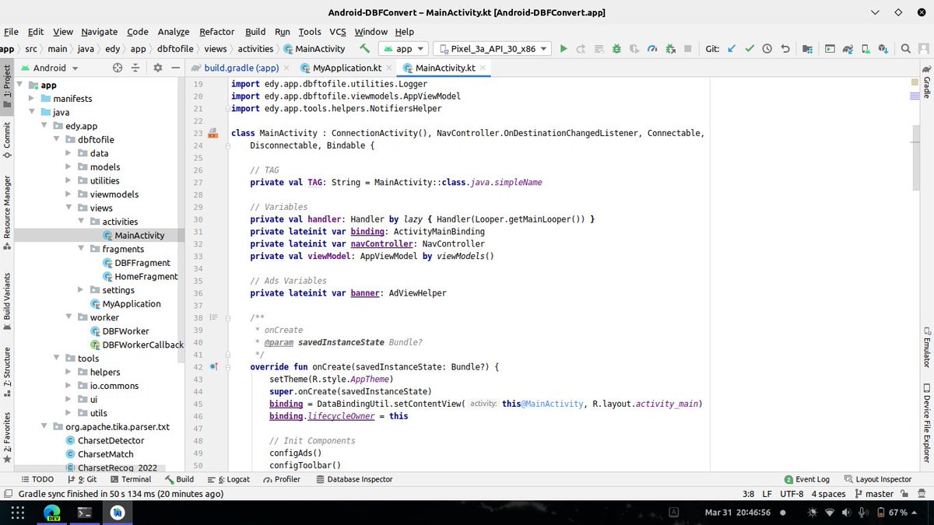Collapse the fragments folder arrow
The height and width of the screenshot is (525, 934).
[x=82, y=249]
